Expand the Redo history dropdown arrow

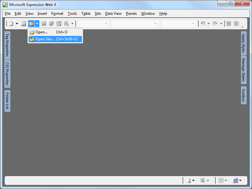click(221, 24)
